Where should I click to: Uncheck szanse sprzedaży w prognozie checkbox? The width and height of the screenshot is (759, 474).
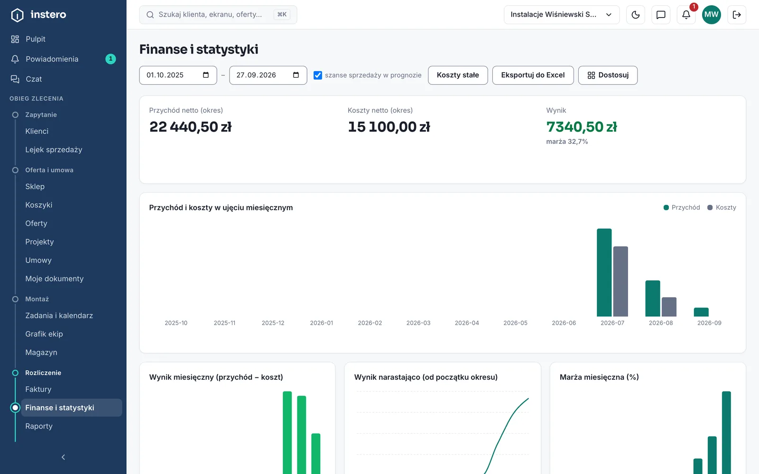[x=318, y=75]
